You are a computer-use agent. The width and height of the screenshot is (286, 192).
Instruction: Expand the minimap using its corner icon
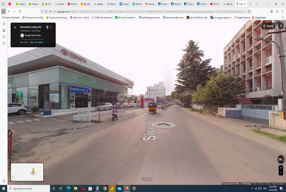(x=13, y=178)
